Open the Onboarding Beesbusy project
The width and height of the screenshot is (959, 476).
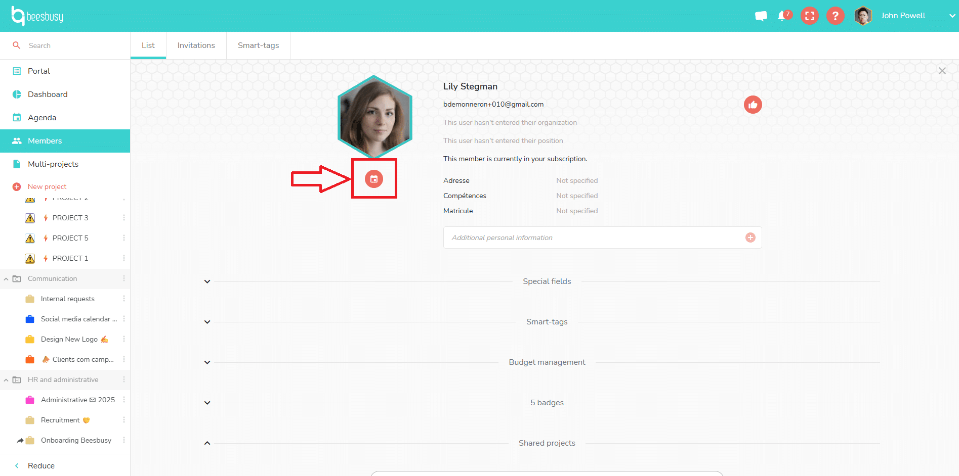pos(76,440)
